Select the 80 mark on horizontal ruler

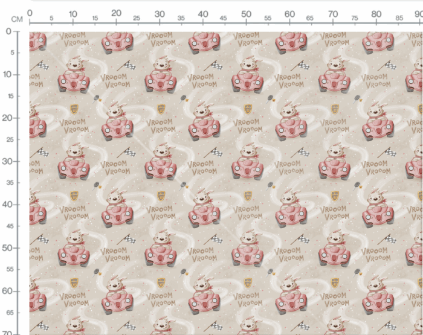point(376,14)
